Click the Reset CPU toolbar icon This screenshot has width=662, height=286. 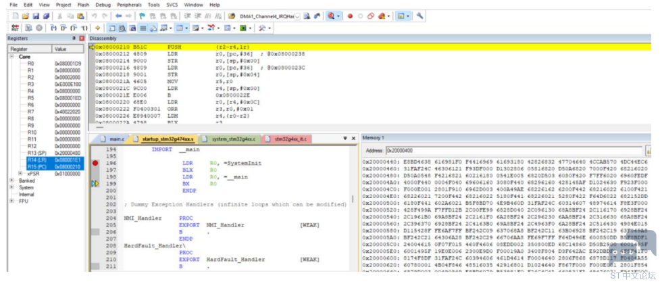tap(14, 28)
